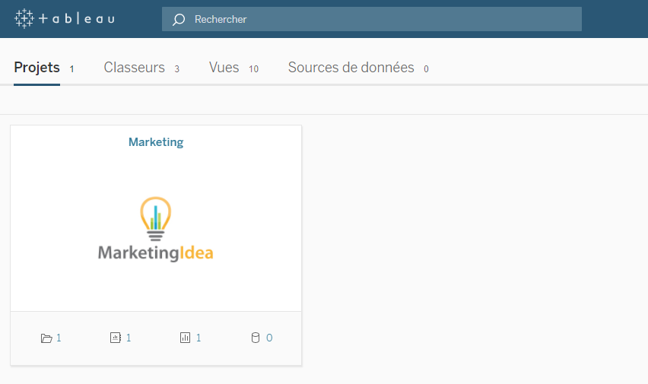Click the MarketingIdea project thumbnail text
This screenshot has height=384, width=648.
pos(156,253)
